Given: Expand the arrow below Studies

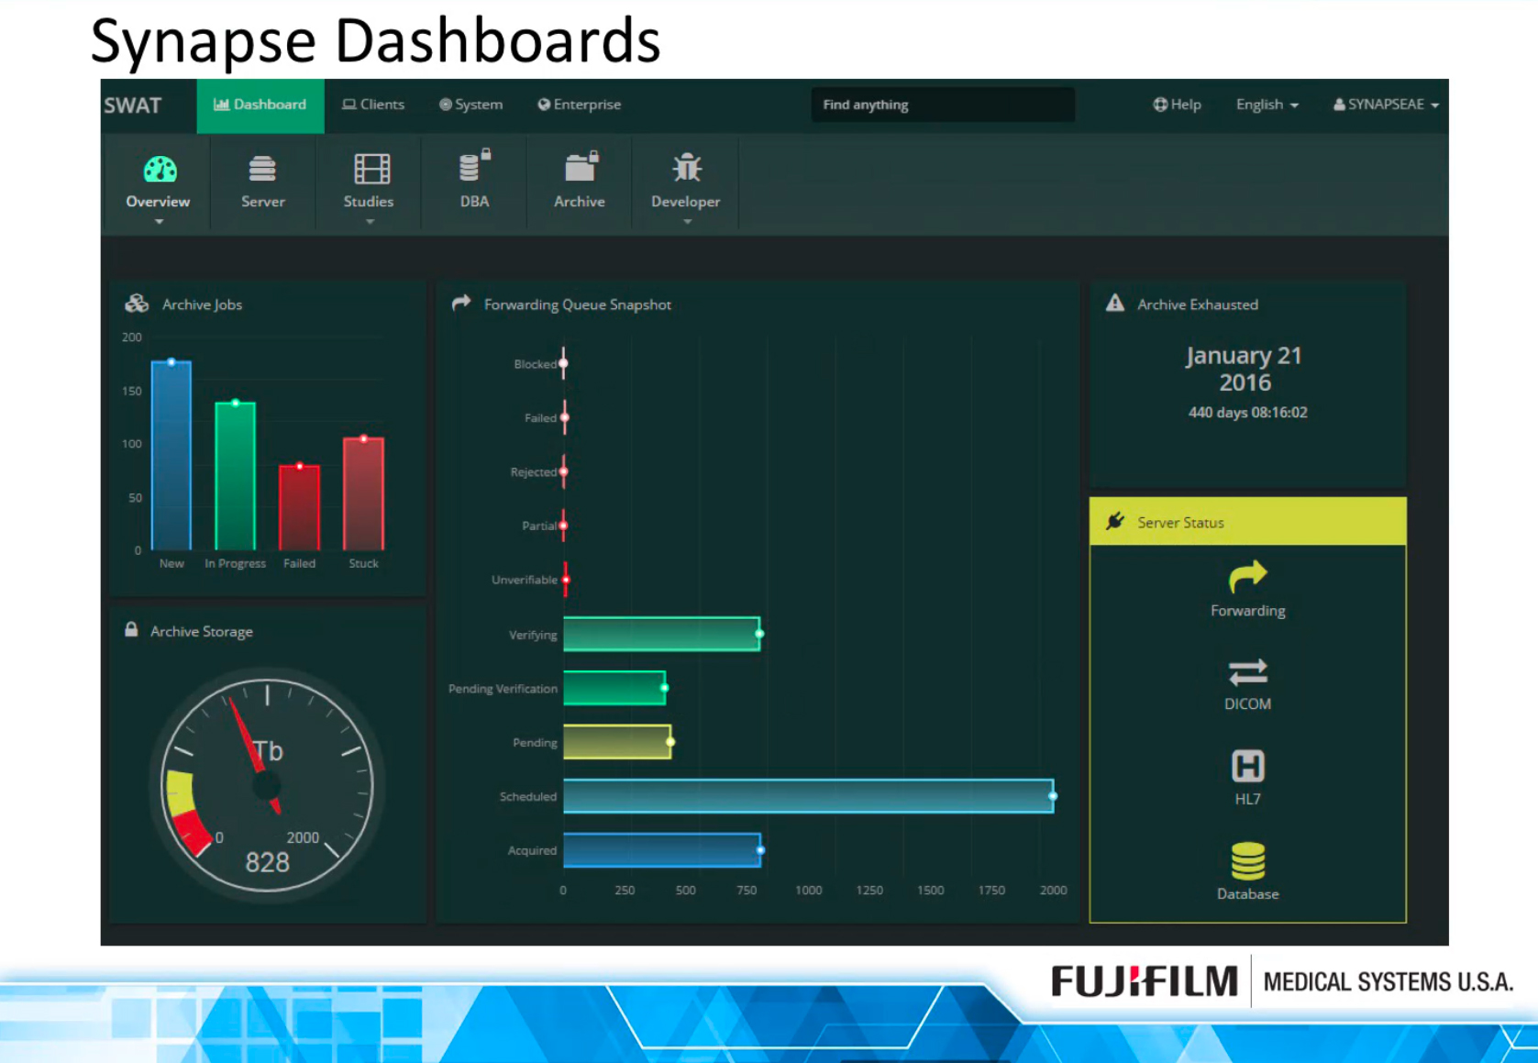Looking at the screenshot, I should tap(370, 222).
